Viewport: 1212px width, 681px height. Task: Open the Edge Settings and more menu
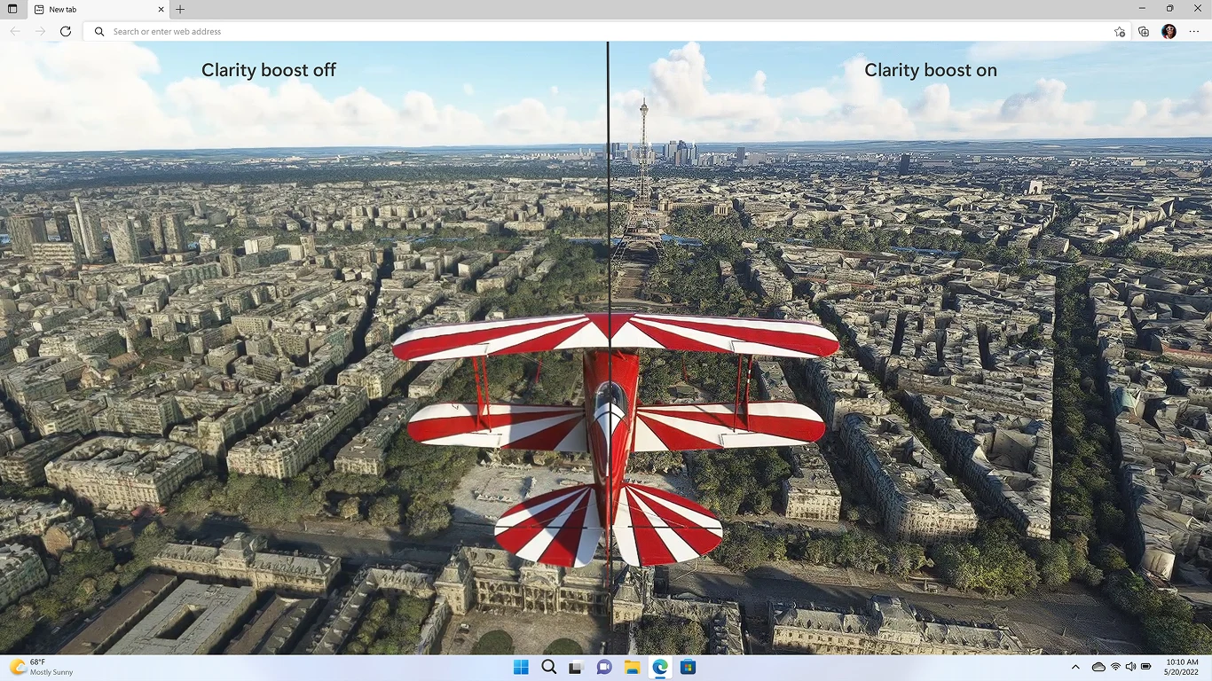point(1193,31)
